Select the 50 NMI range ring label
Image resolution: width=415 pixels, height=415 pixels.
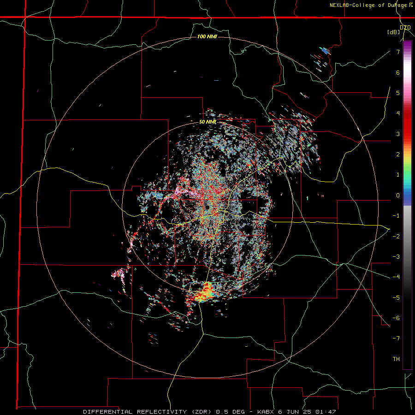(208, 122)
